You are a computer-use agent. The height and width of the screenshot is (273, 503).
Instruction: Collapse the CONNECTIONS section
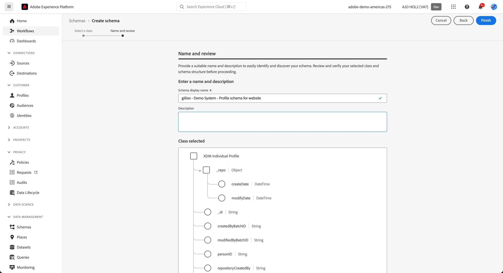point(9,53)
